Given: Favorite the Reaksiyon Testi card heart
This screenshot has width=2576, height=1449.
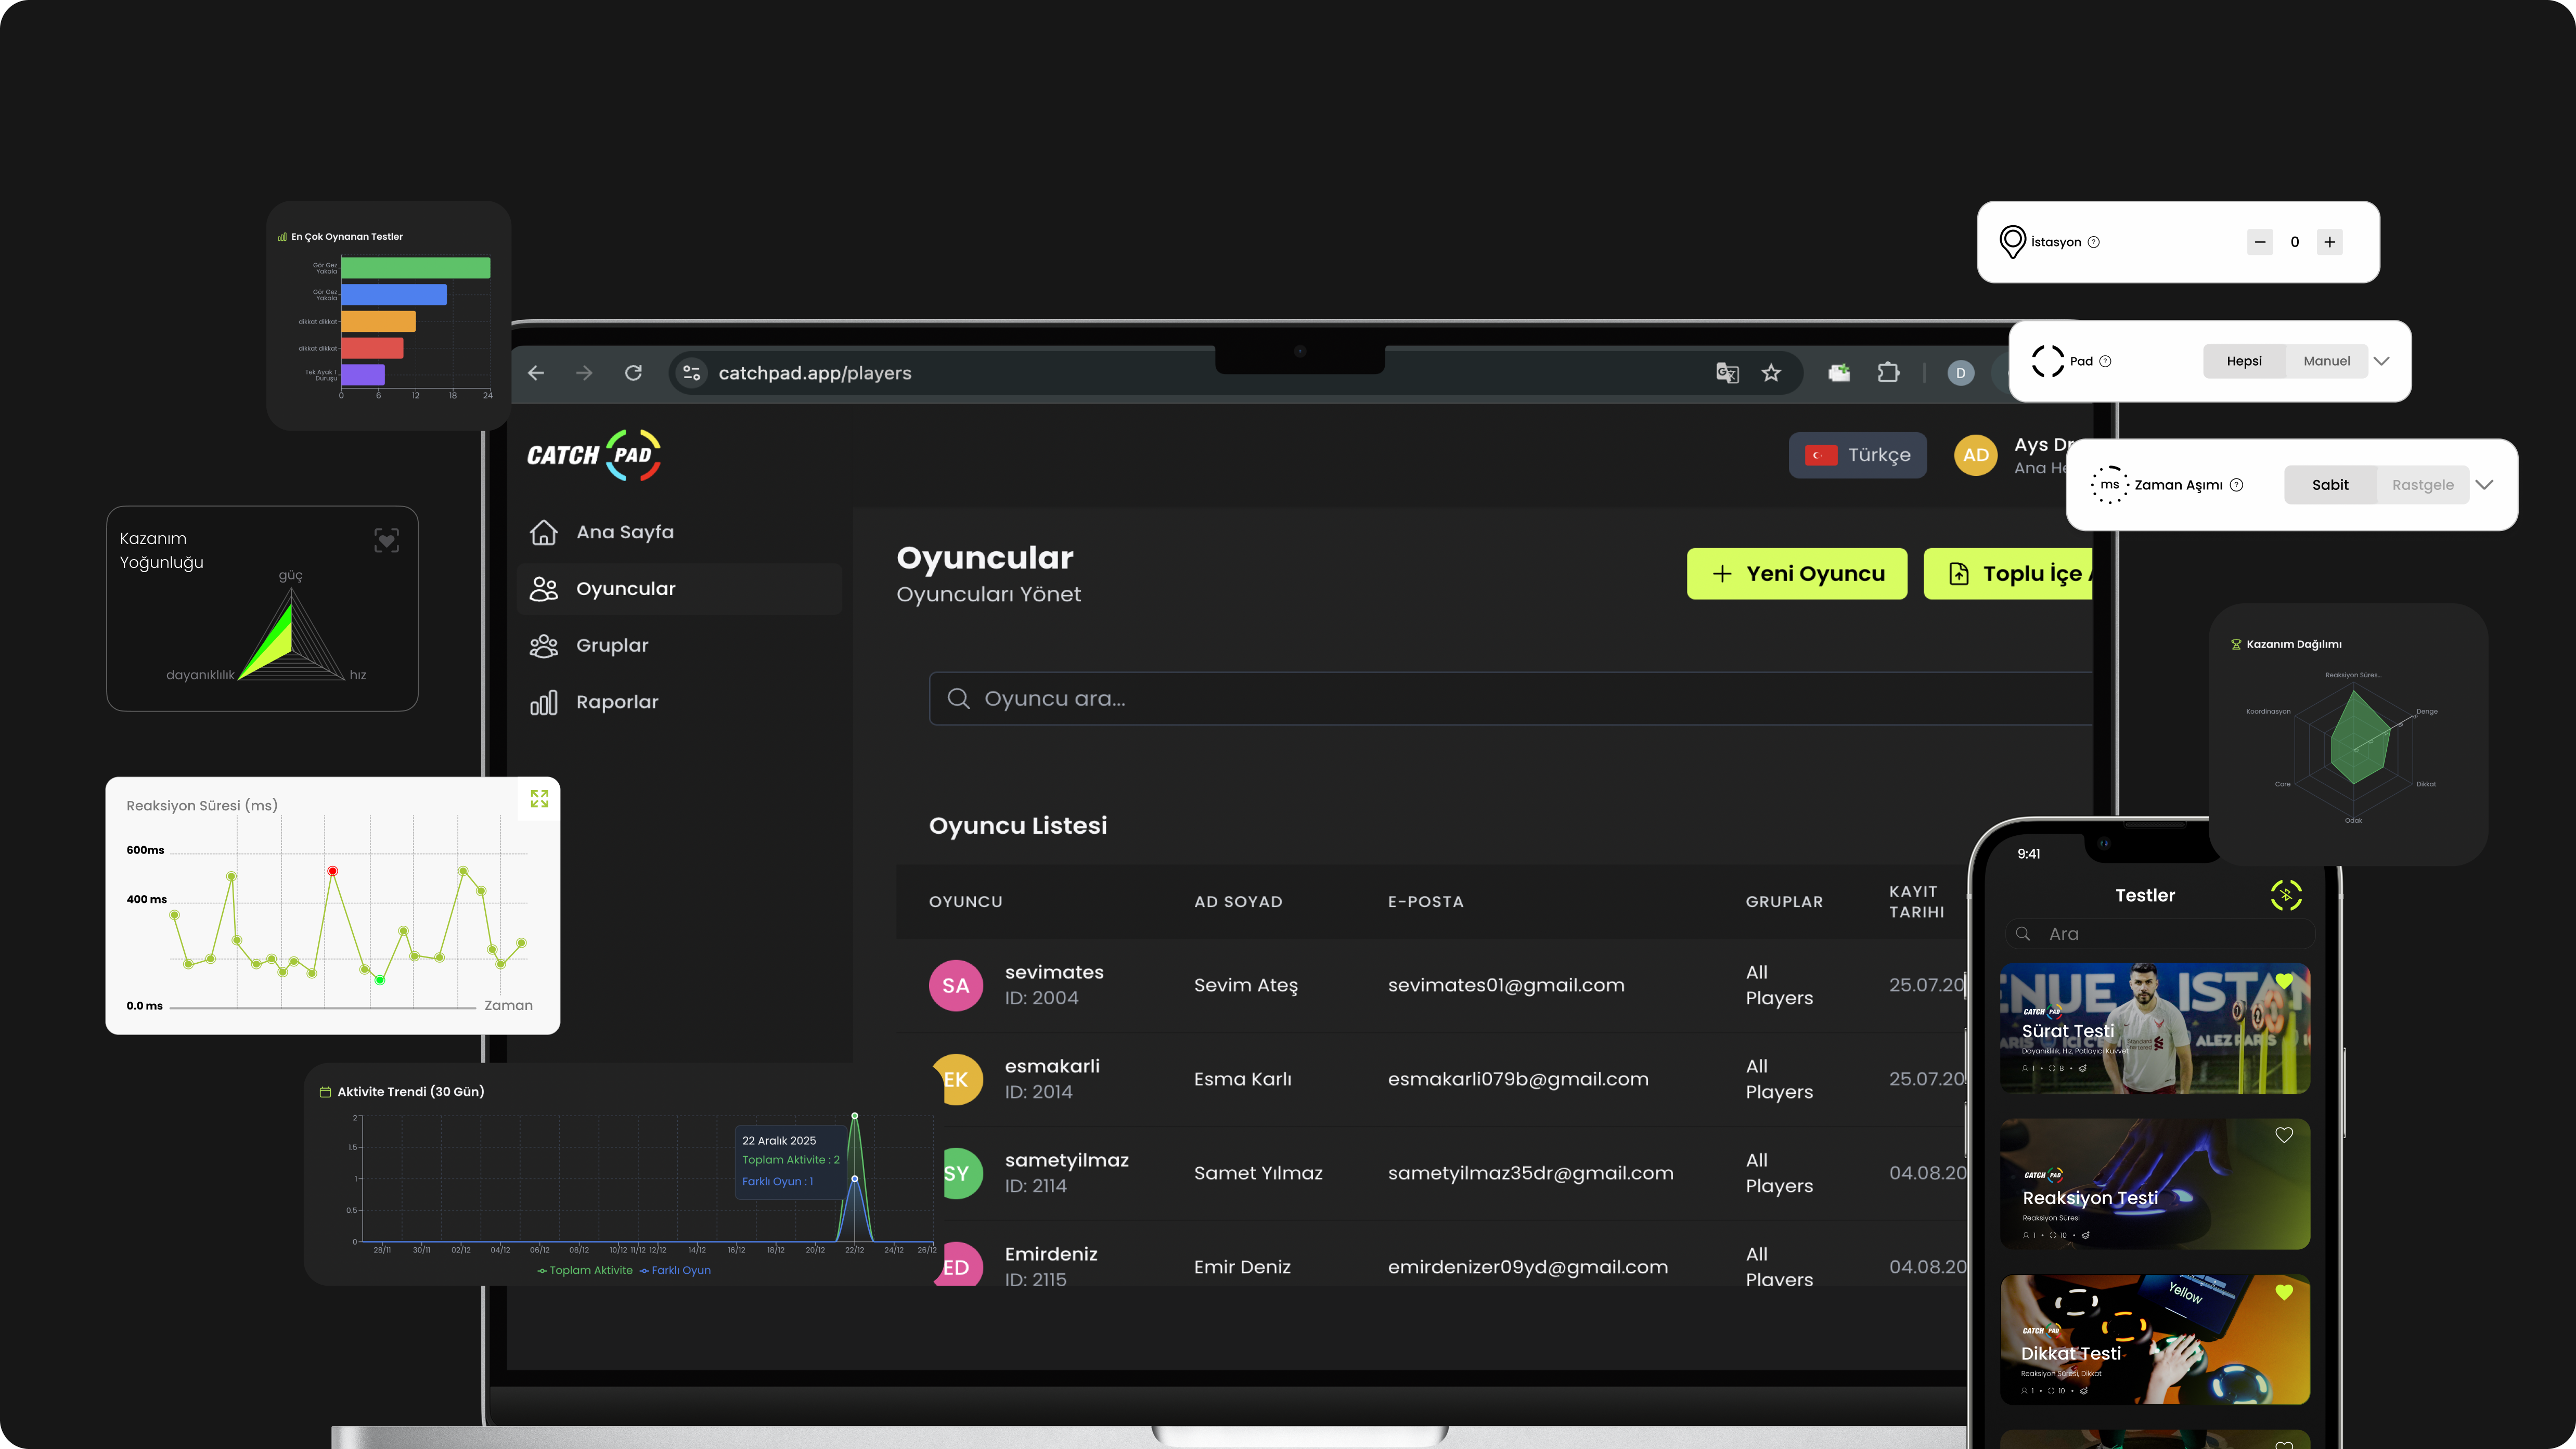Looking at the screenshot, I should pos(2284,1135).
